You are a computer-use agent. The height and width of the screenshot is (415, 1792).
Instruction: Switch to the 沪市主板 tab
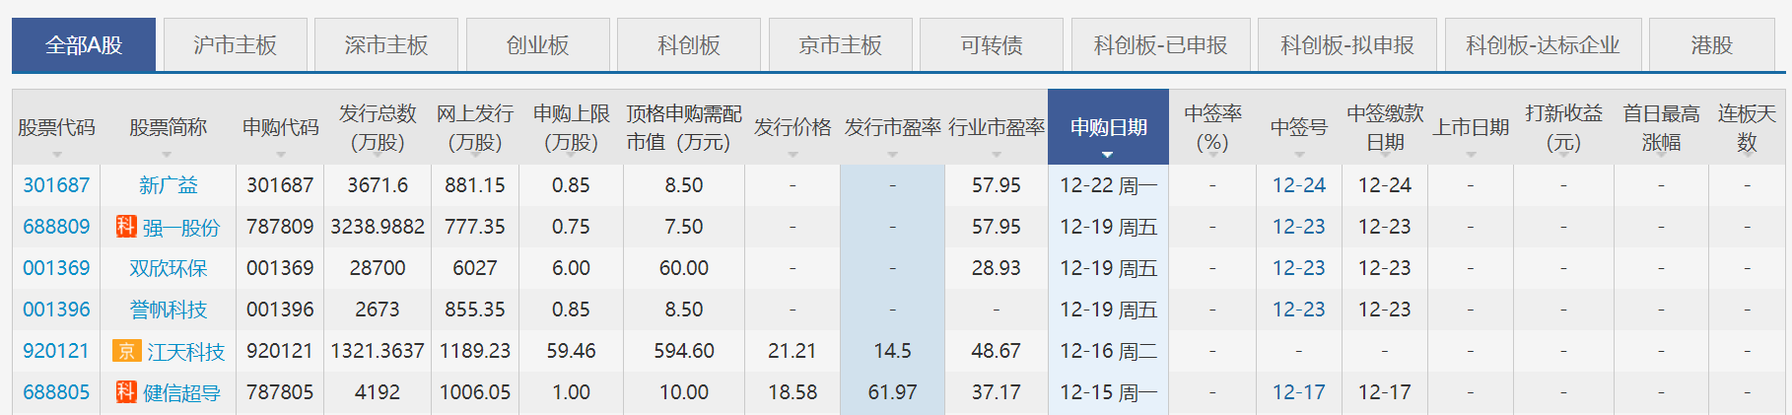coord(235,45)
